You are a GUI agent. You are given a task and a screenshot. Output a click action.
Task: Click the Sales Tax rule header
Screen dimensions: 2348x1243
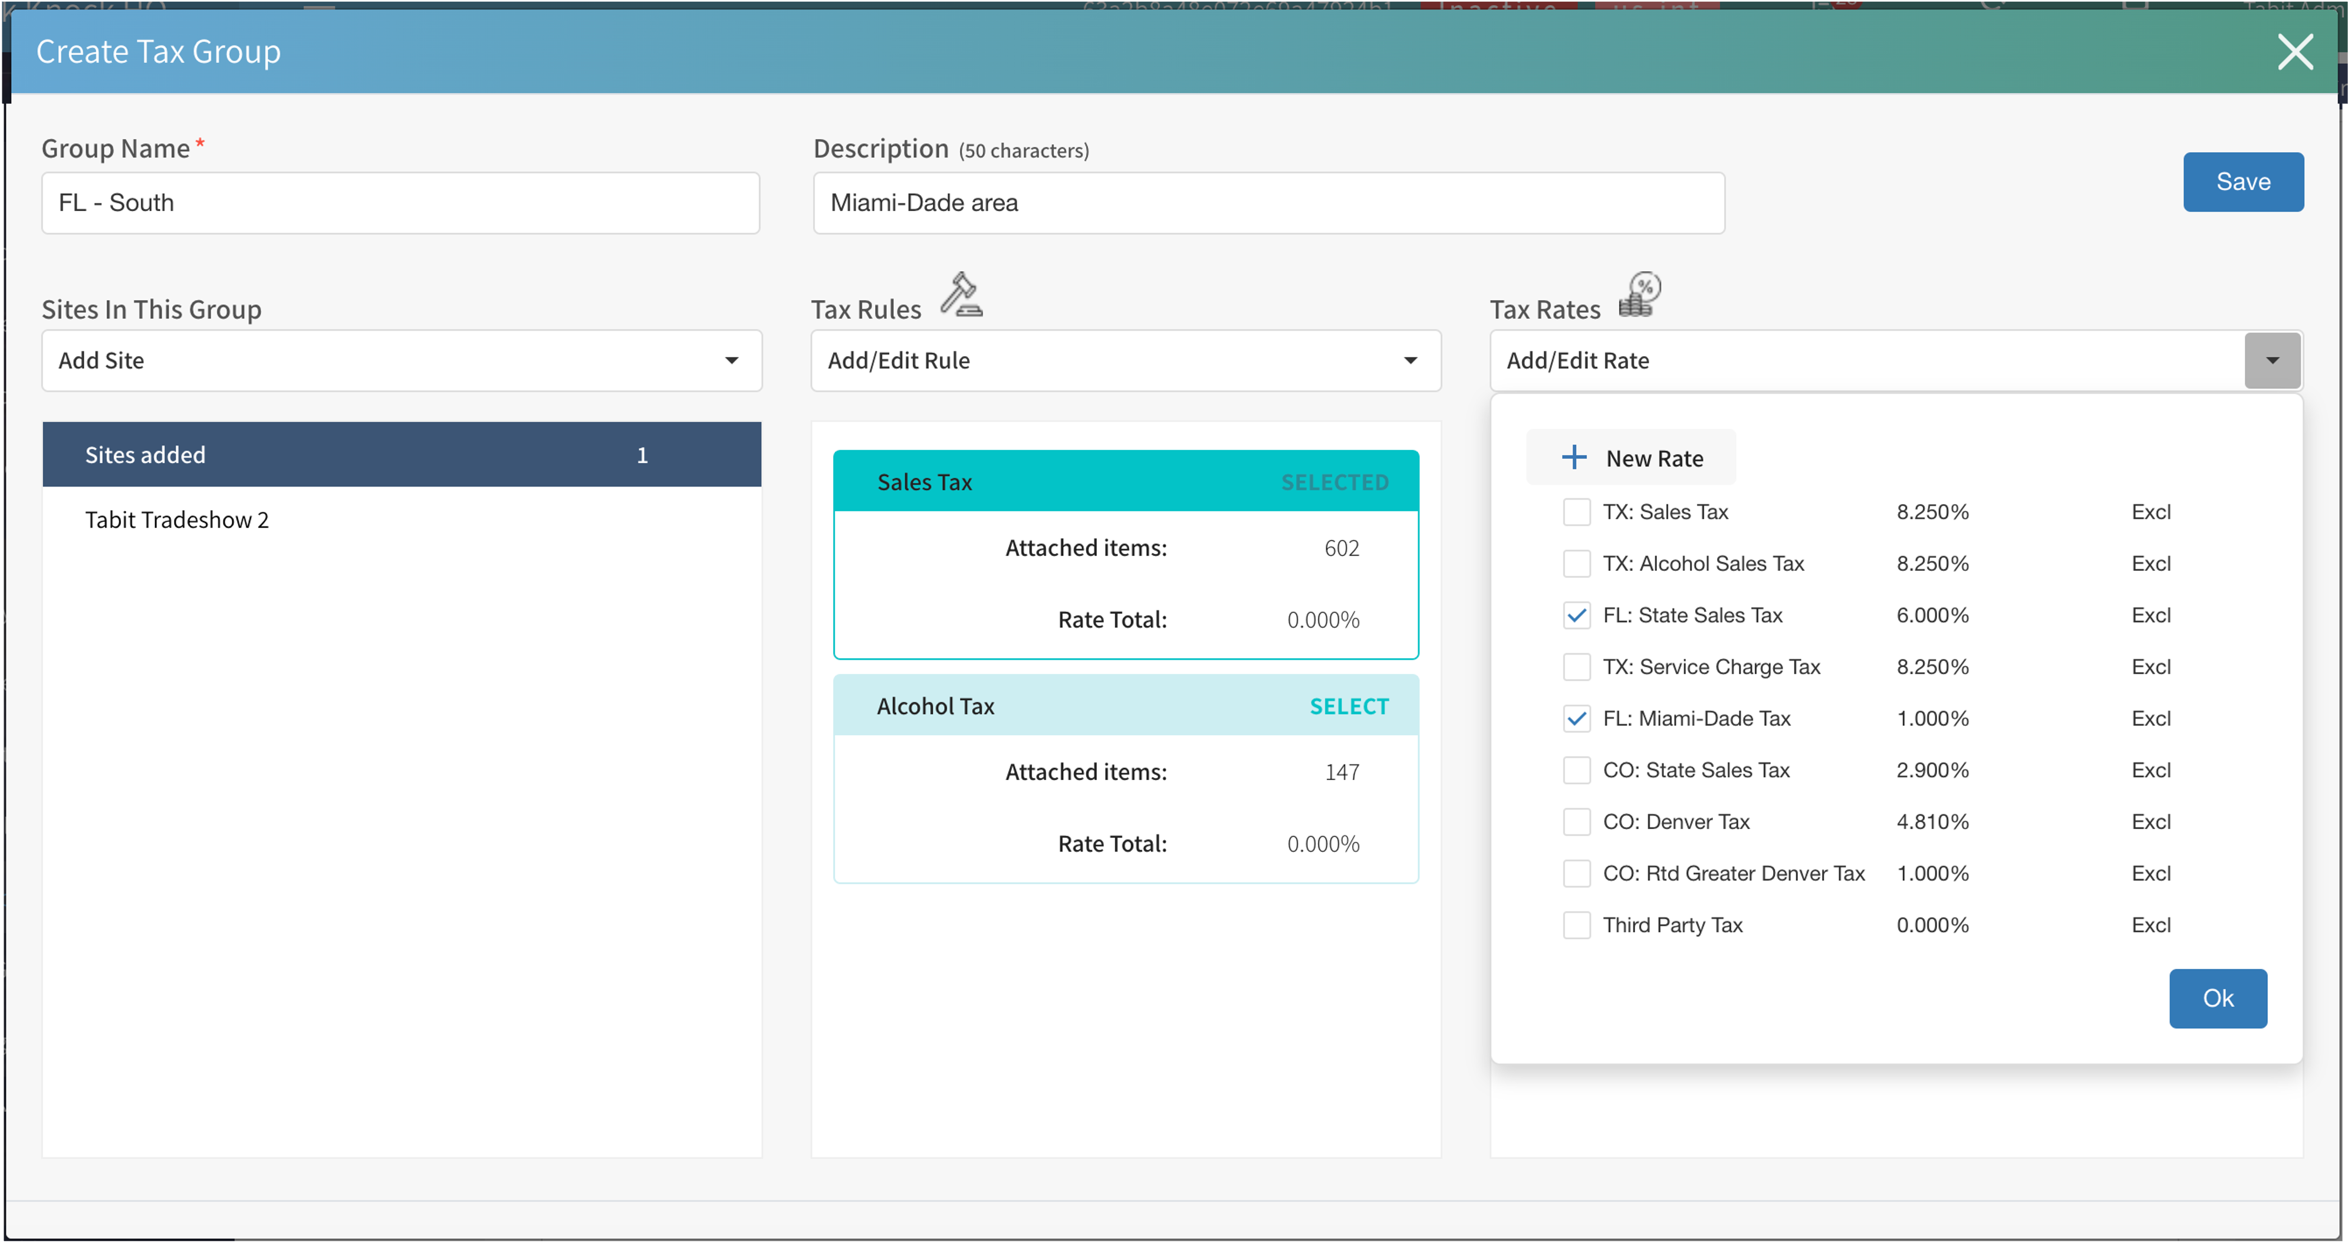pos(1125,482)
